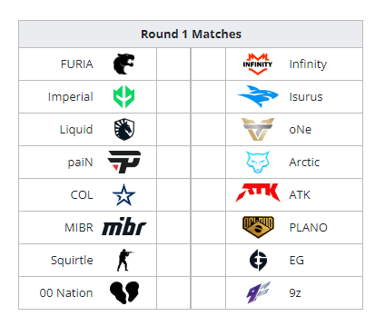Viewport: 385px width, 336px height.
Task: Click the Complexity star logo
Action: tap(123, 194)
